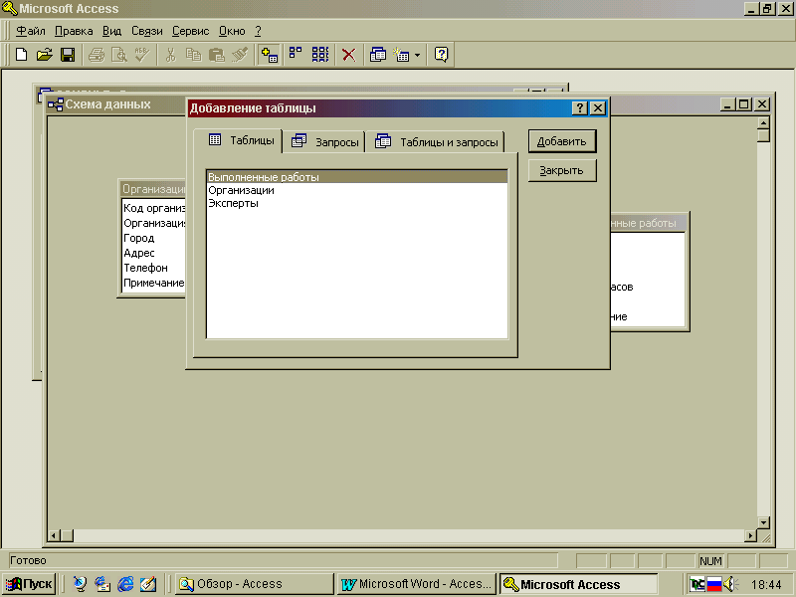The width and height of the screenshot is (796, 597).
Task: Select the Примечание field in the Организации box
Action: click(154, 283)
